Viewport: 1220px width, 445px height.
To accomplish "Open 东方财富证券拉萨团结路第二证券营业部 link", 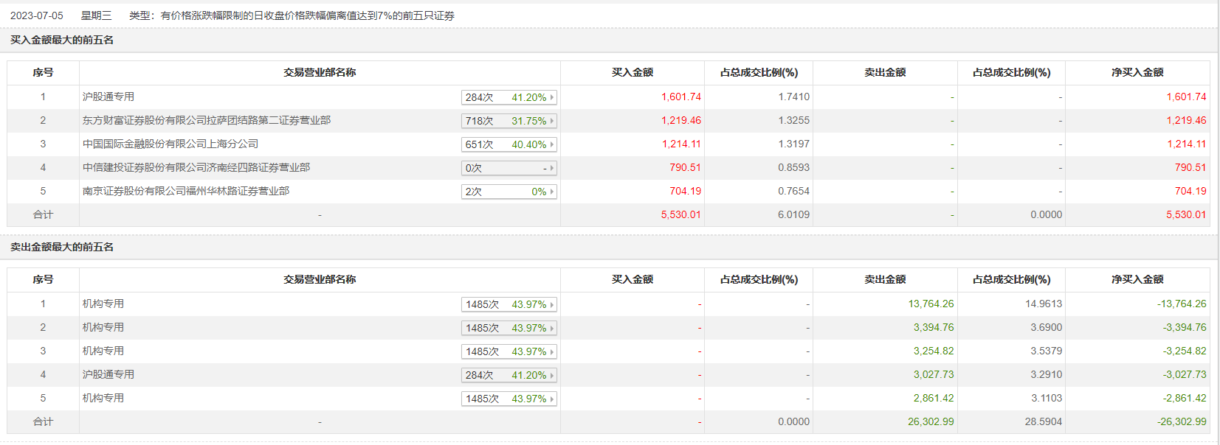I will pos(207,120).
